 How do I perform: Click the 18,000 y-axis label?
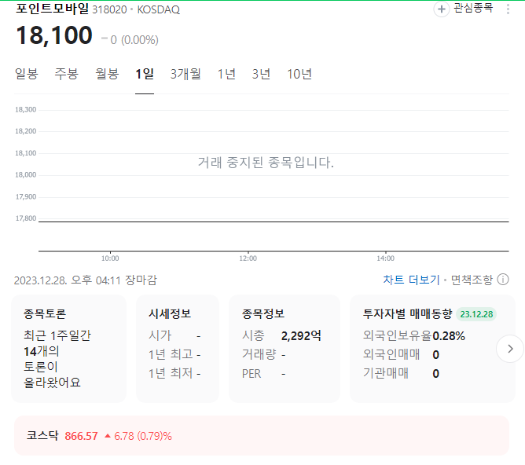click(25, 174)
